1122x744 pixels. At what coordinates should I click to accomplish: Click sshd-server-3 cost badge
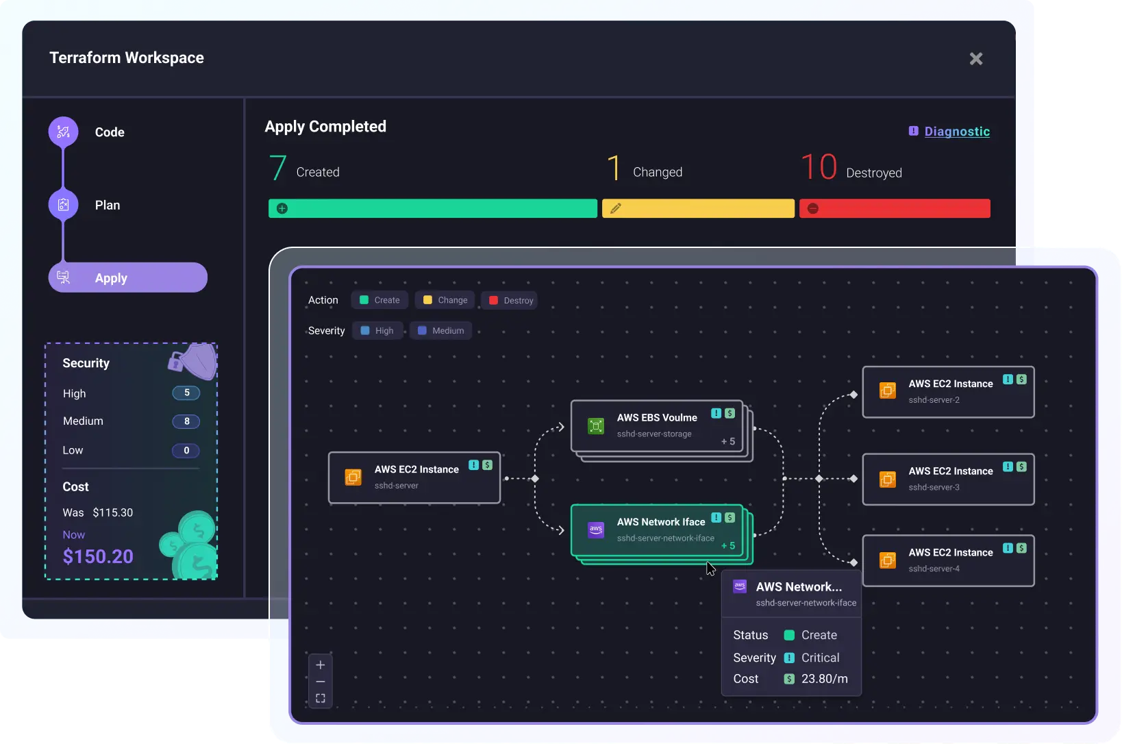1021,467
